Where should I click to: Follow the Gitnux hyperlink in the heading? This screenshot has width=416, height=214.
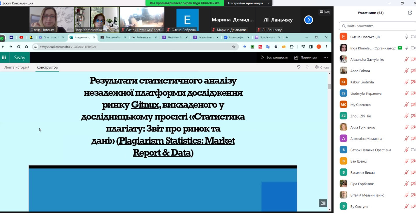pyautogui.click(x=145, y=104)
